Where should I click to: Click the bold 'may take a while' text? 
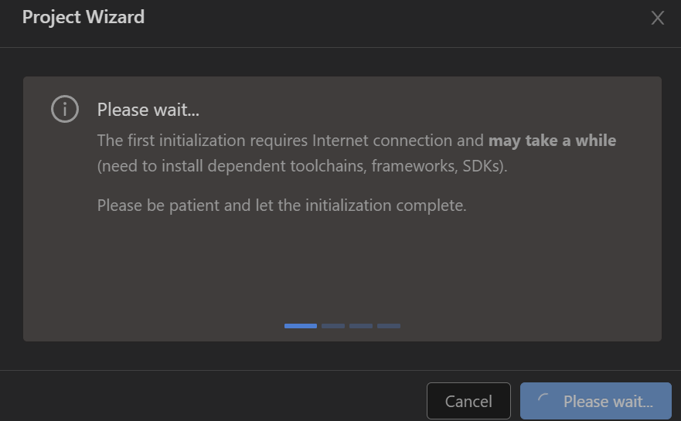pos(553,141)
